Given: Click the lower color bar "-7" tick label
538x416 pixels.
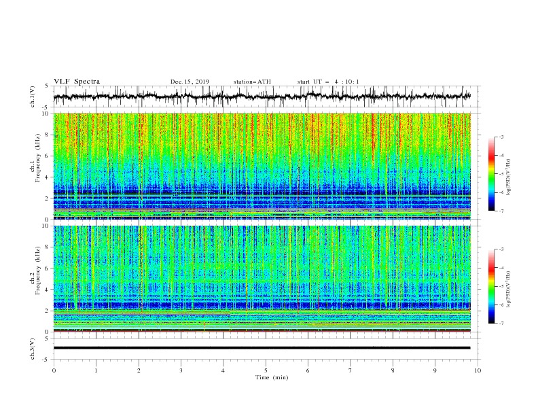Looking at the screenshot, I should 501,324.
